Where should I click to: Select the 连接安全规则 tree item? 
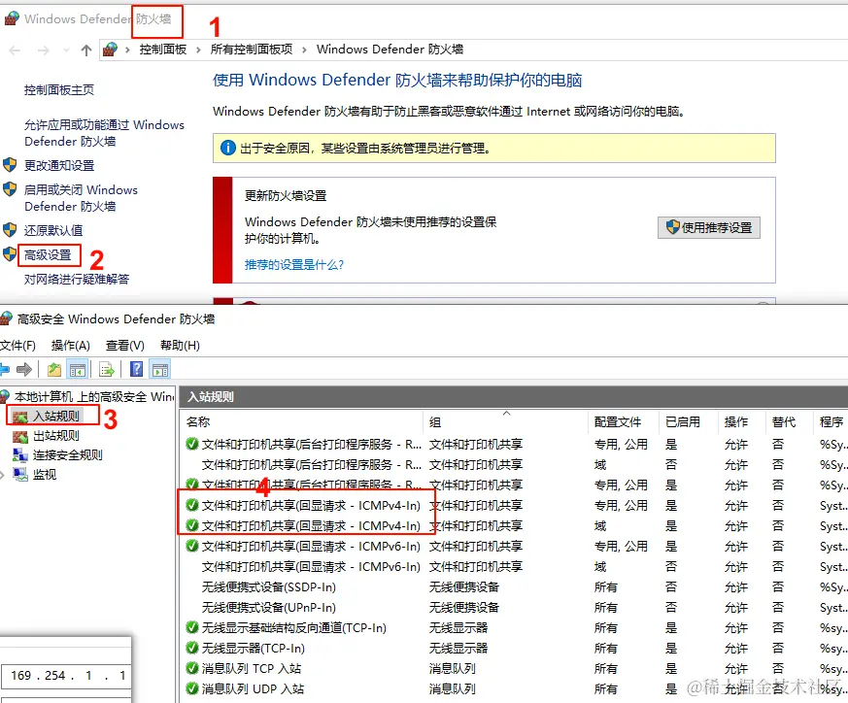point(68,455)
